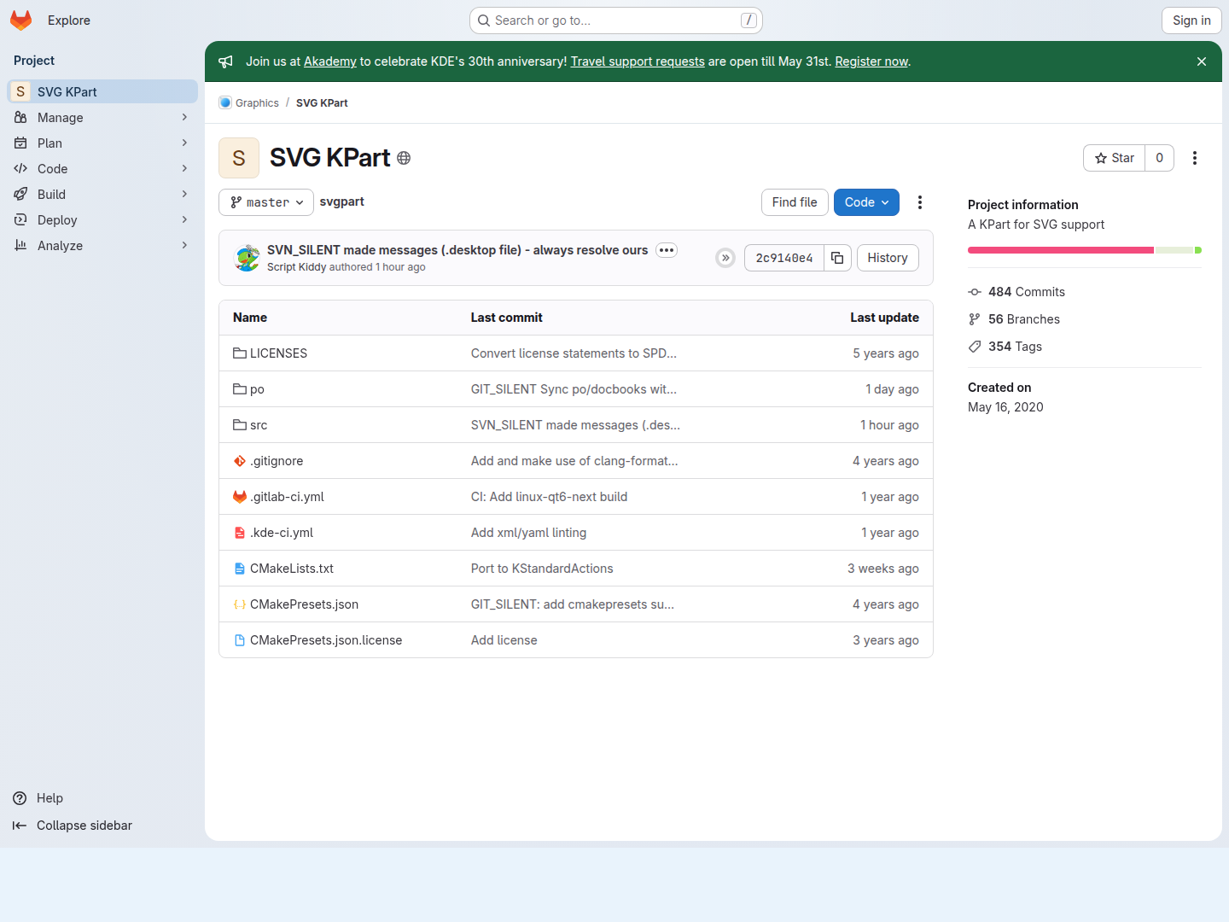1229x922 pixels.
Task: Open the repository file actions kebab menu
Action: [920, 202]
